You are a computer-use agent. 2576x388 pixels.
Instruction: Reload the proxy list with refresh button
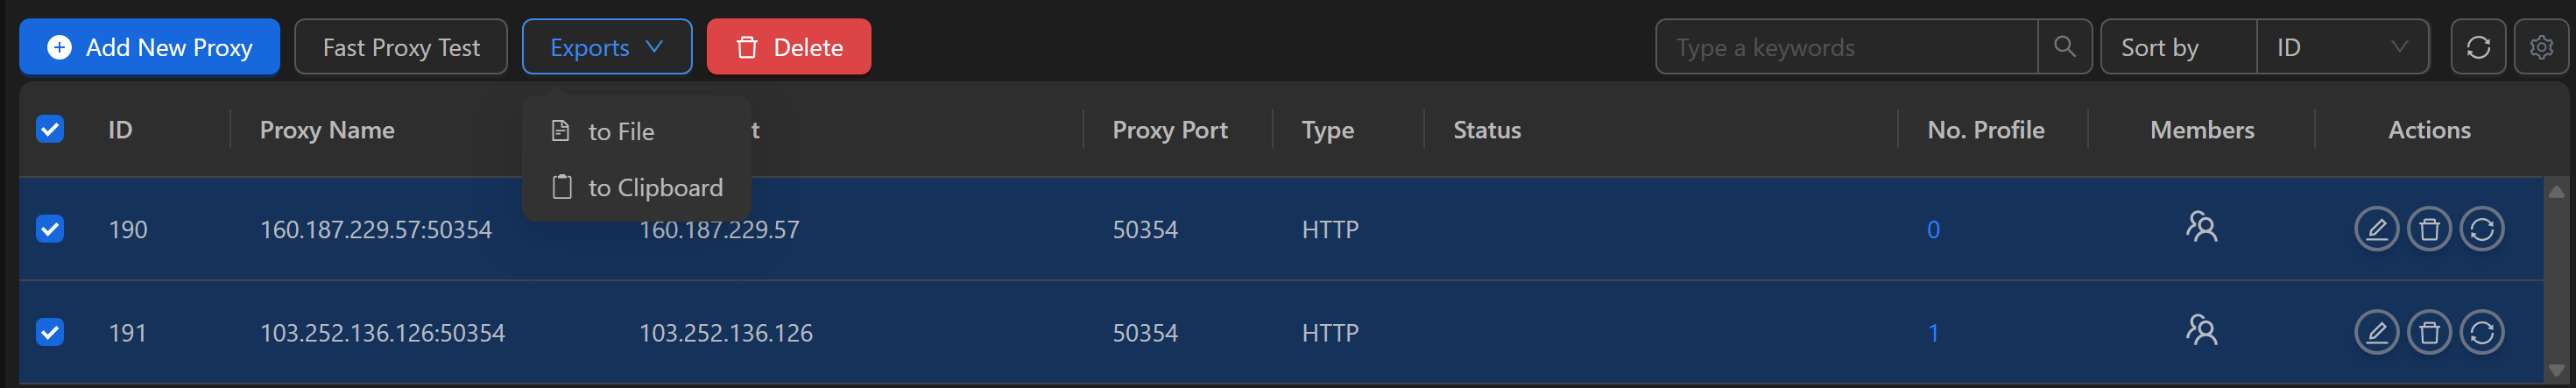[2478, 47]
